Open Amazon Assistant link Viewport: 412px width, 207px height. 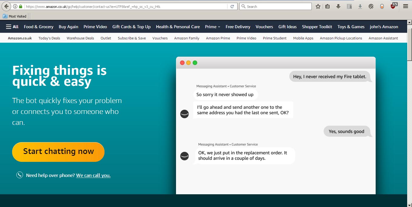click(383, 38)
